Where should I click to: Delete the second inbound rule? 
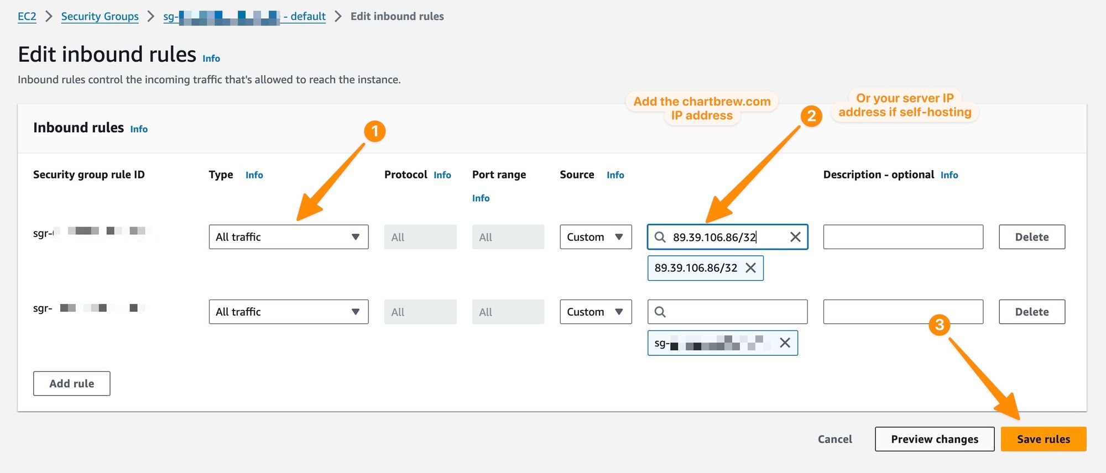tap(1031, 311)
